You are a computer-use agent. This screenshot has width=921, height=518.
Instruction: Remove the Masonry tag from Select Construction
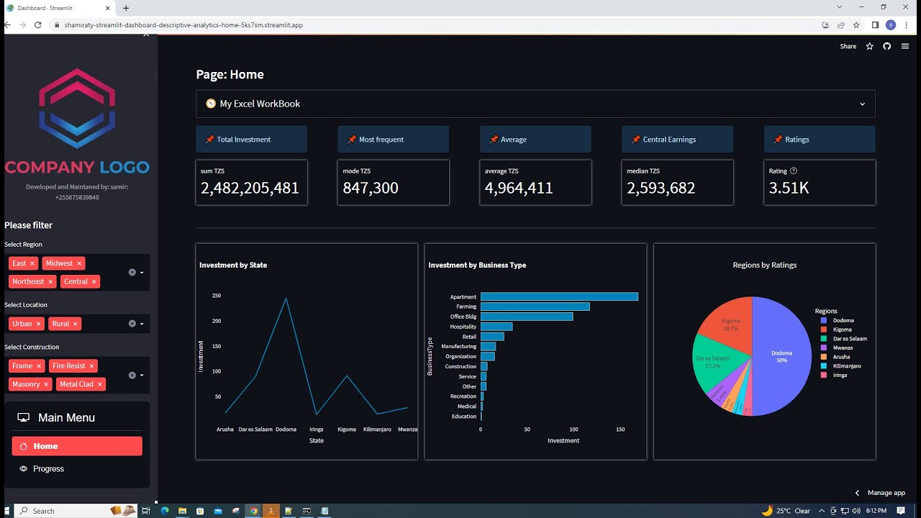click(46, 384)
